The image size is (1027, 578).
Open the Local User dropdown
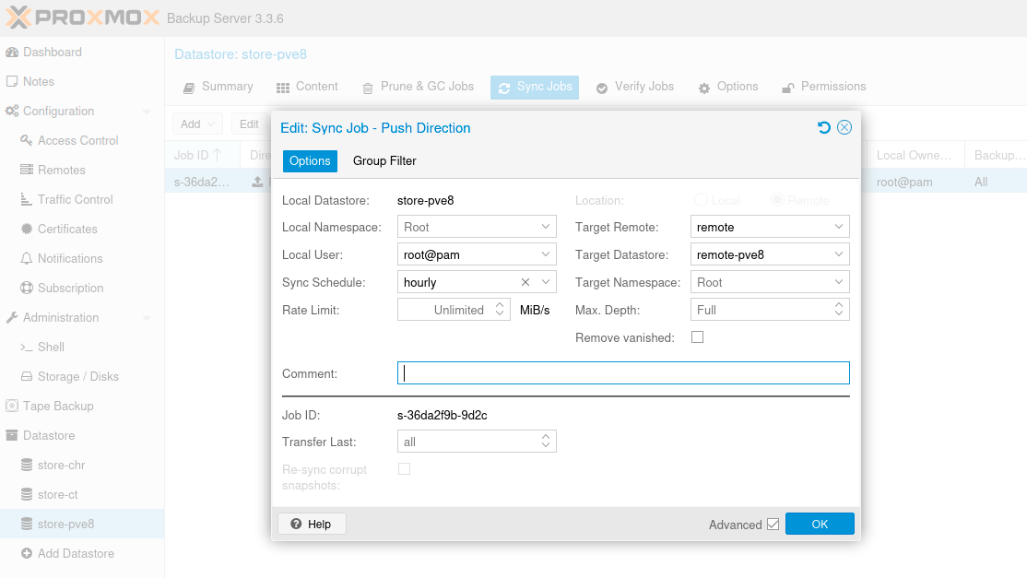546,254
